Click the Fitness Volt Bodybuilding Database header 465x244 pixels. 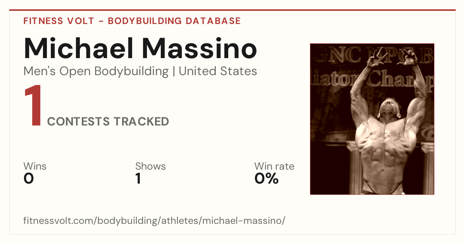pyautogui.click(x=132, y=21)
